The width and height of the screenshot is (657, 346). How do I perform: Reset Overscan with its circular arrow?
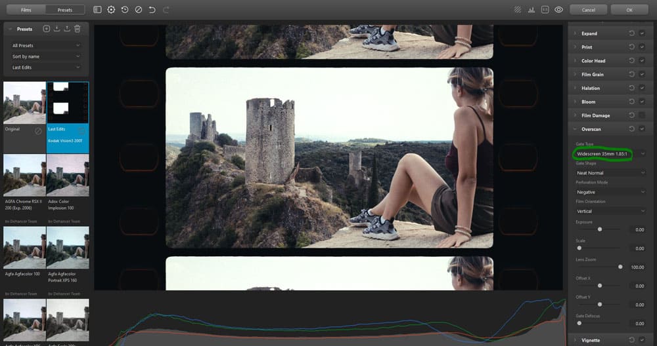631,129
